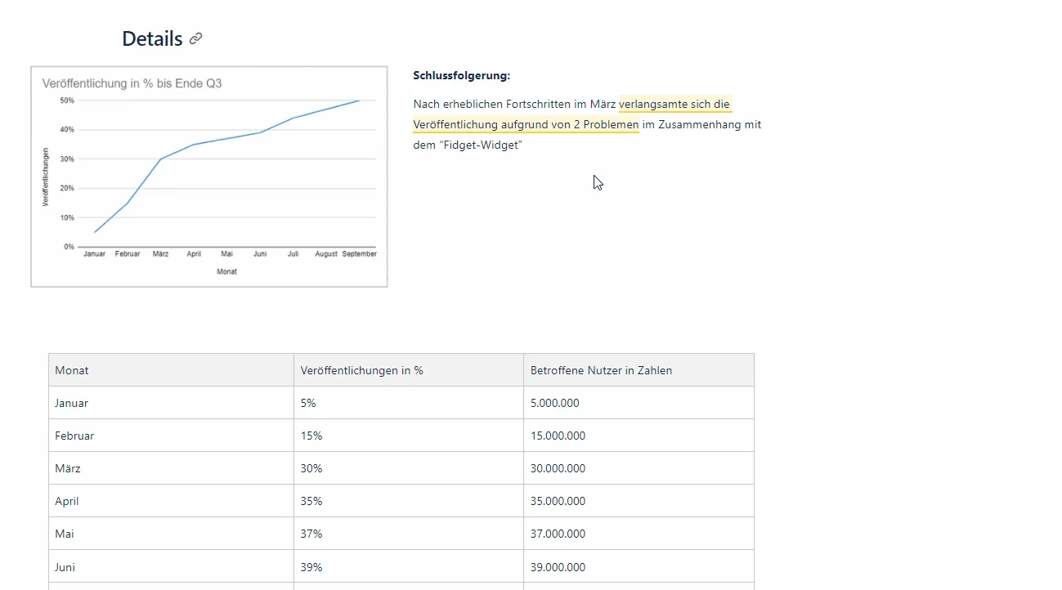The width and height of the screenshot is (1062, 590).
Task: Click the Januar table cell
Action: pos(172,403)
